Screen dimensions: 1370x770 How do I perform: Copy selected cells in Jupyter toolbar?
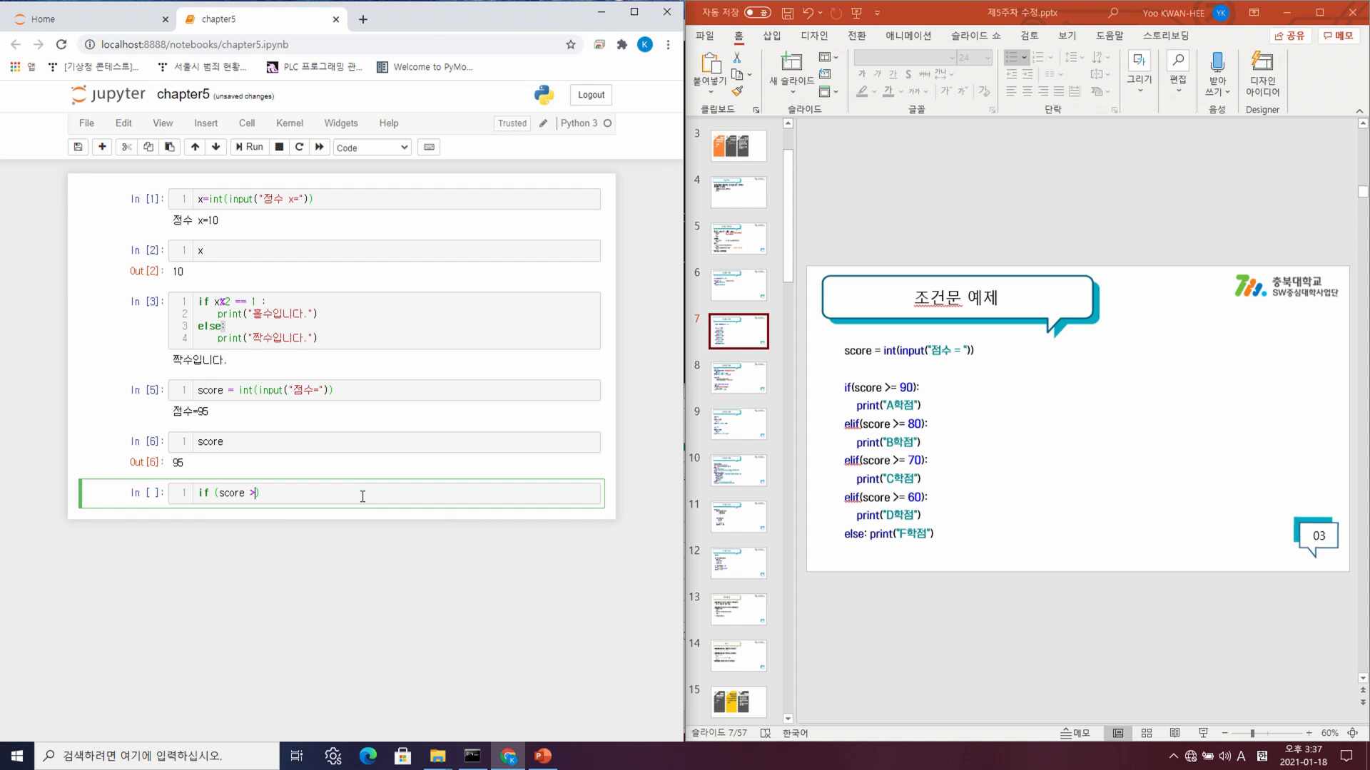pyautogui.click(x=148, y=147)
